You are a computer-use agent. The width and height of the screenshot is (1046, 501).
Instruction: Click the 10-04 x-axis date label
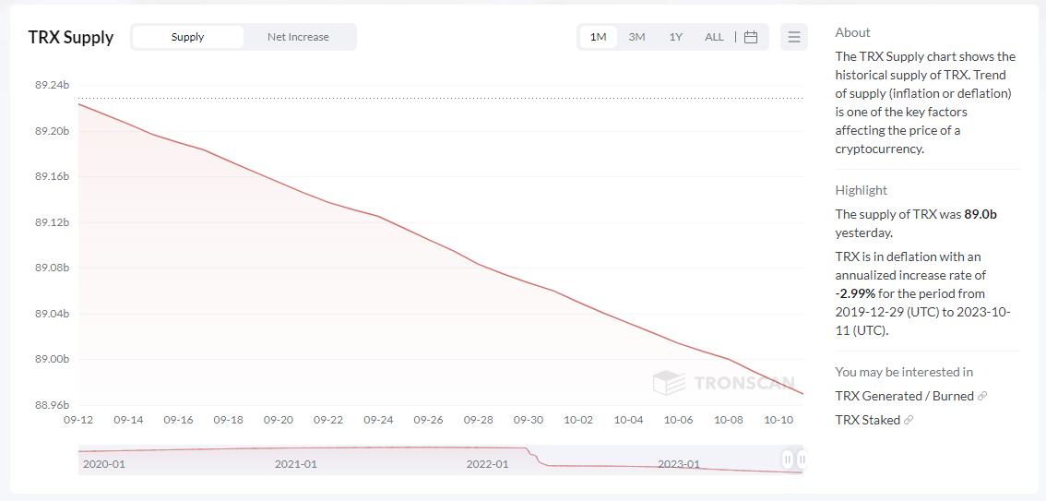628,421
